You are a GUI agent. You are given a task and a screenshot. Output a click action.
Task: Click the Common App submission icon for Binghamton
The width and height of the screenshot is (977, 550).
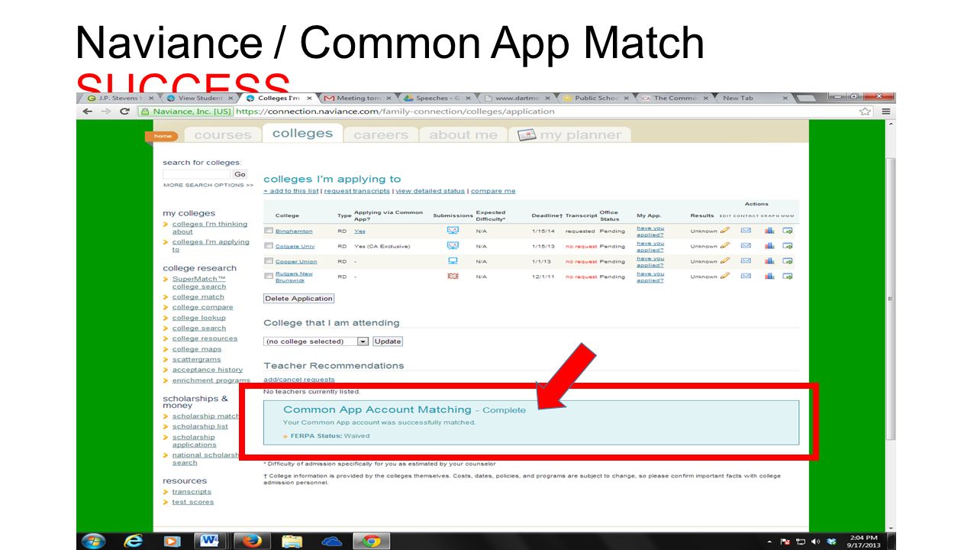coord(453,230)
